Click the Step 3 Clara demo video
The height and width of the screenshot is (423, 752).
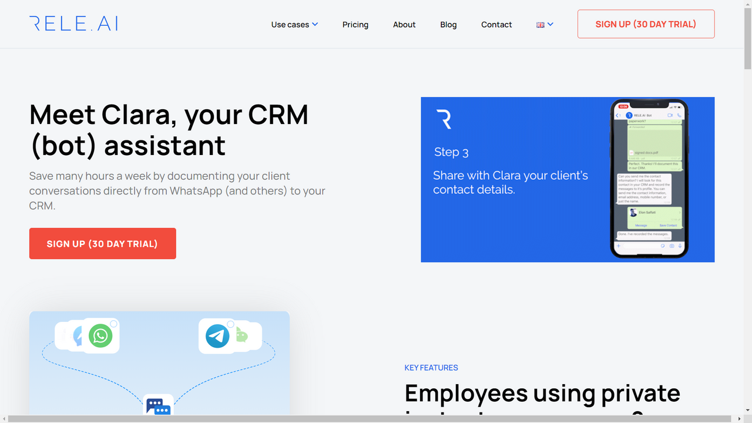pos(568,179)
